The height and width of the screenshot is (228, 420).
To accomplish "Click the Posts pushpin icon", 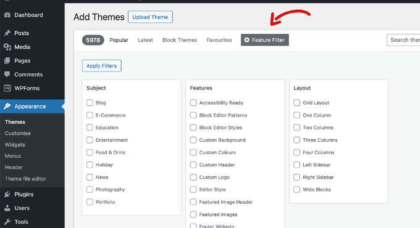I will click(7, 33).
